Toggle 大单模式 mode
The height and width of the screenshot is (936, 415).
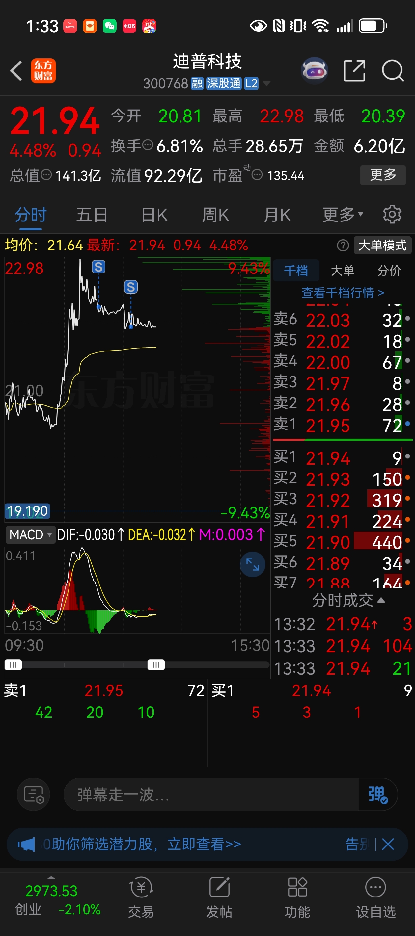click(382, 245)
